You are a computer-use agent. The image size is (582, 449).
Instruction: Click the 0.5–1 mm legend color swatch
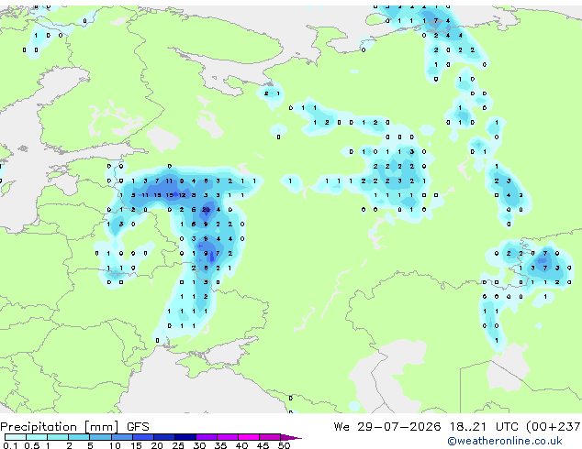(37, 437)
